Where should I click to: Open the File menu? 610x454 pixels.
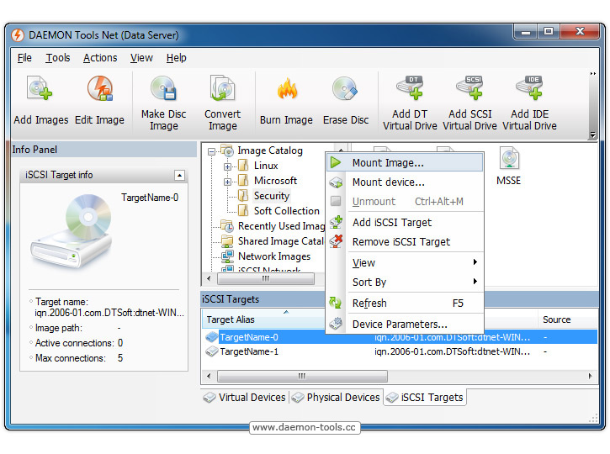pyautogui.click(x=24, y=57)
